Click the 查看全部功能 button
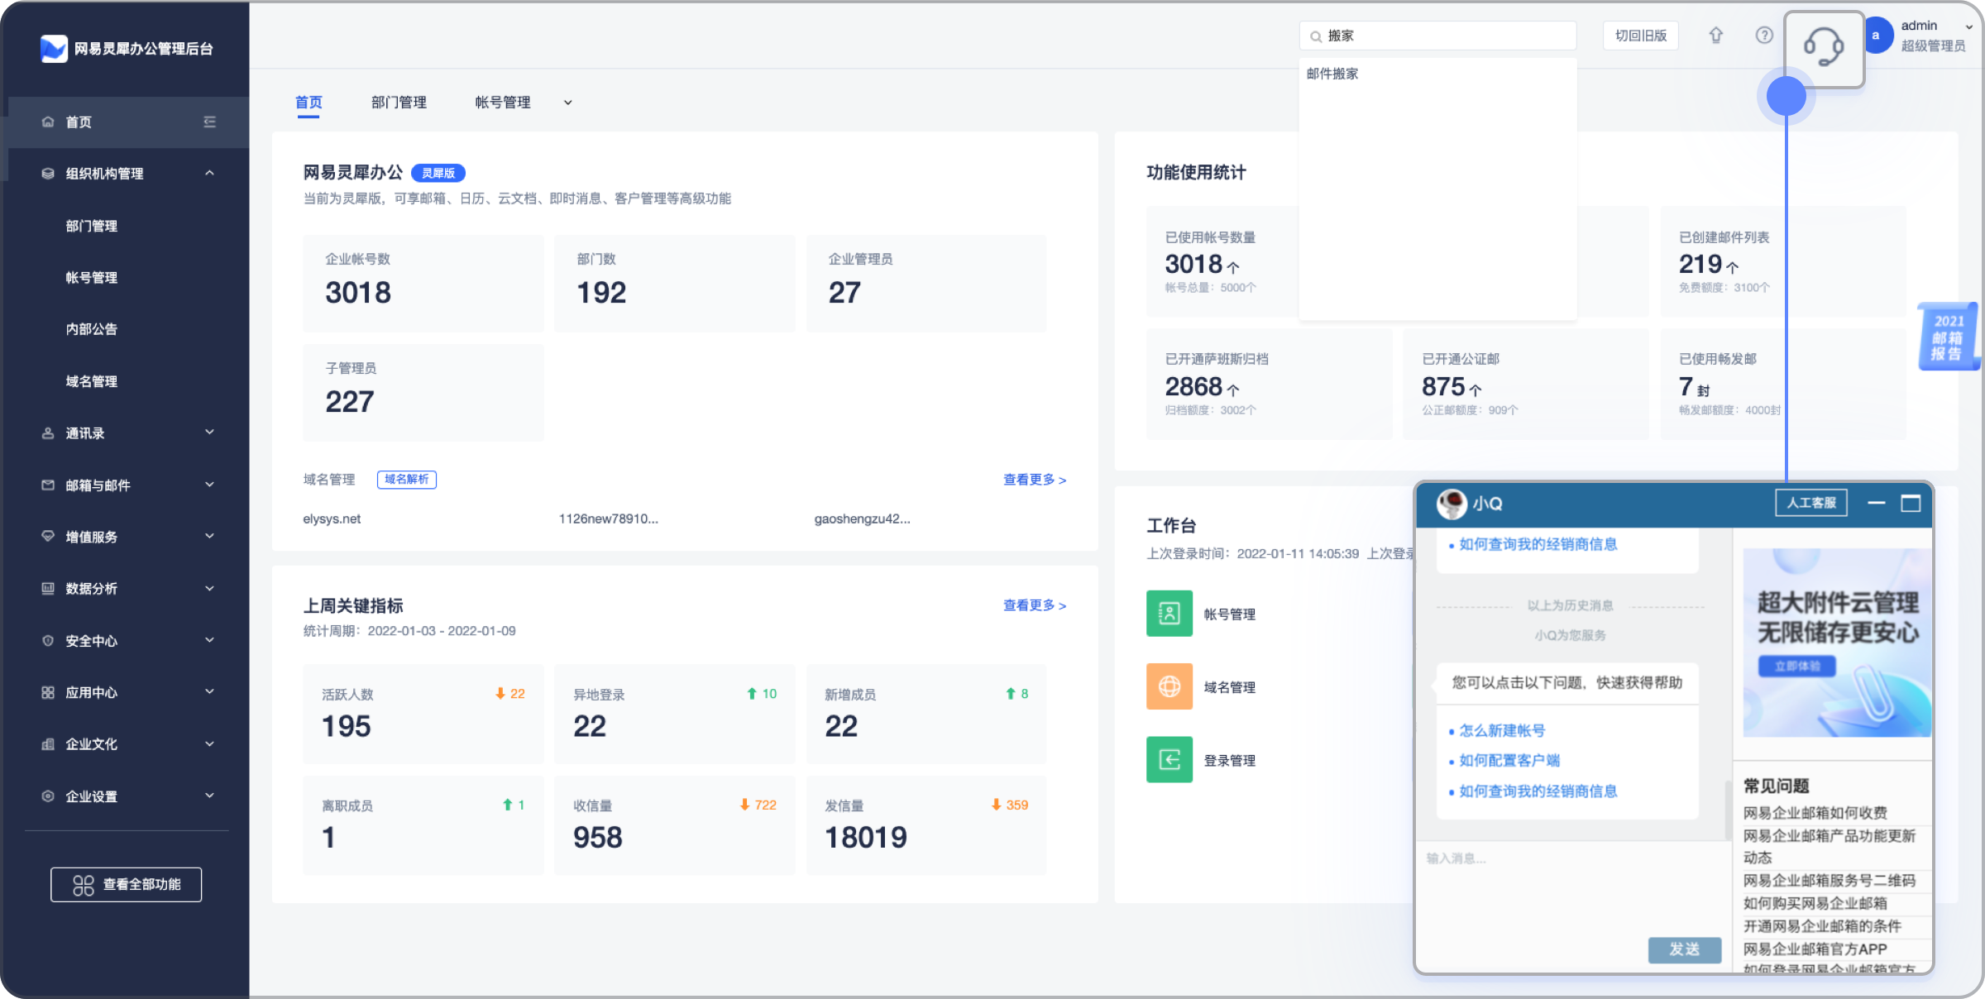The height and width of the screenshot is (999, 1985). click(127, 885)
